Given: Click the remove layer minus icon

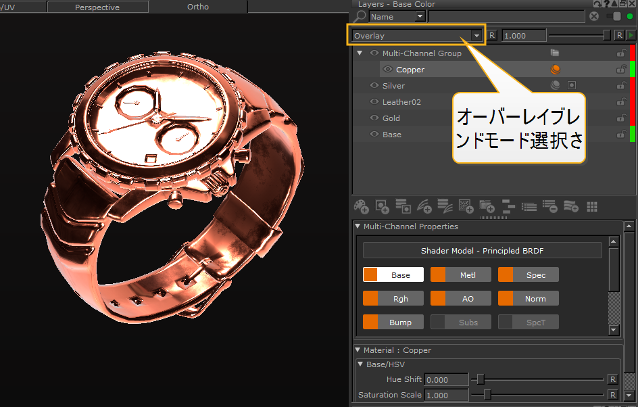Looking at the screenshot, I should [x=549, y=206].
